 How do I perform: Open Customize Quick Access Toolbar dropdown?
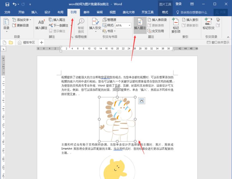point(30,4)
